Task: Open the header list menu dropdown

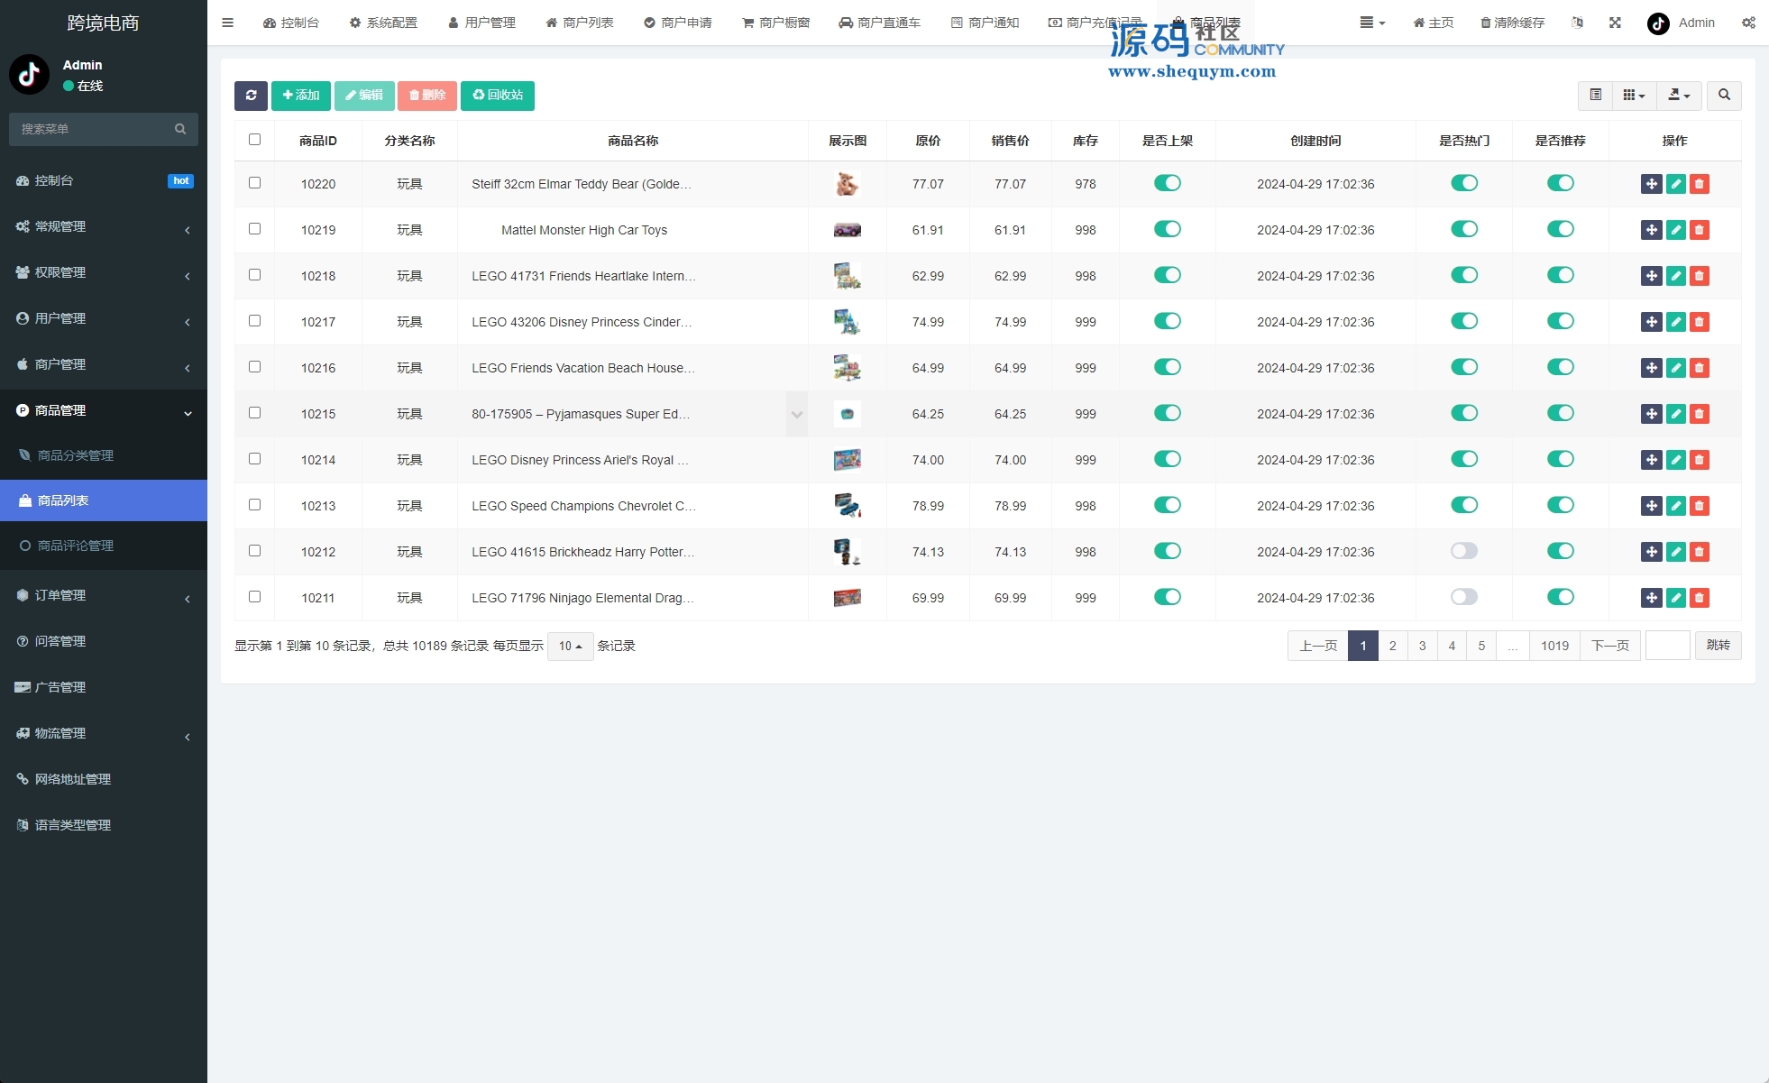Action: pyautogui.click(x=1372, y=23)
